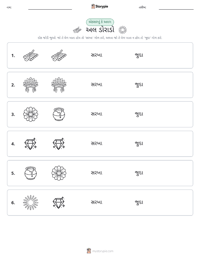200x259 pixels.
Task: Click the sun icon in row 6
Action: (x=30, y=203)
